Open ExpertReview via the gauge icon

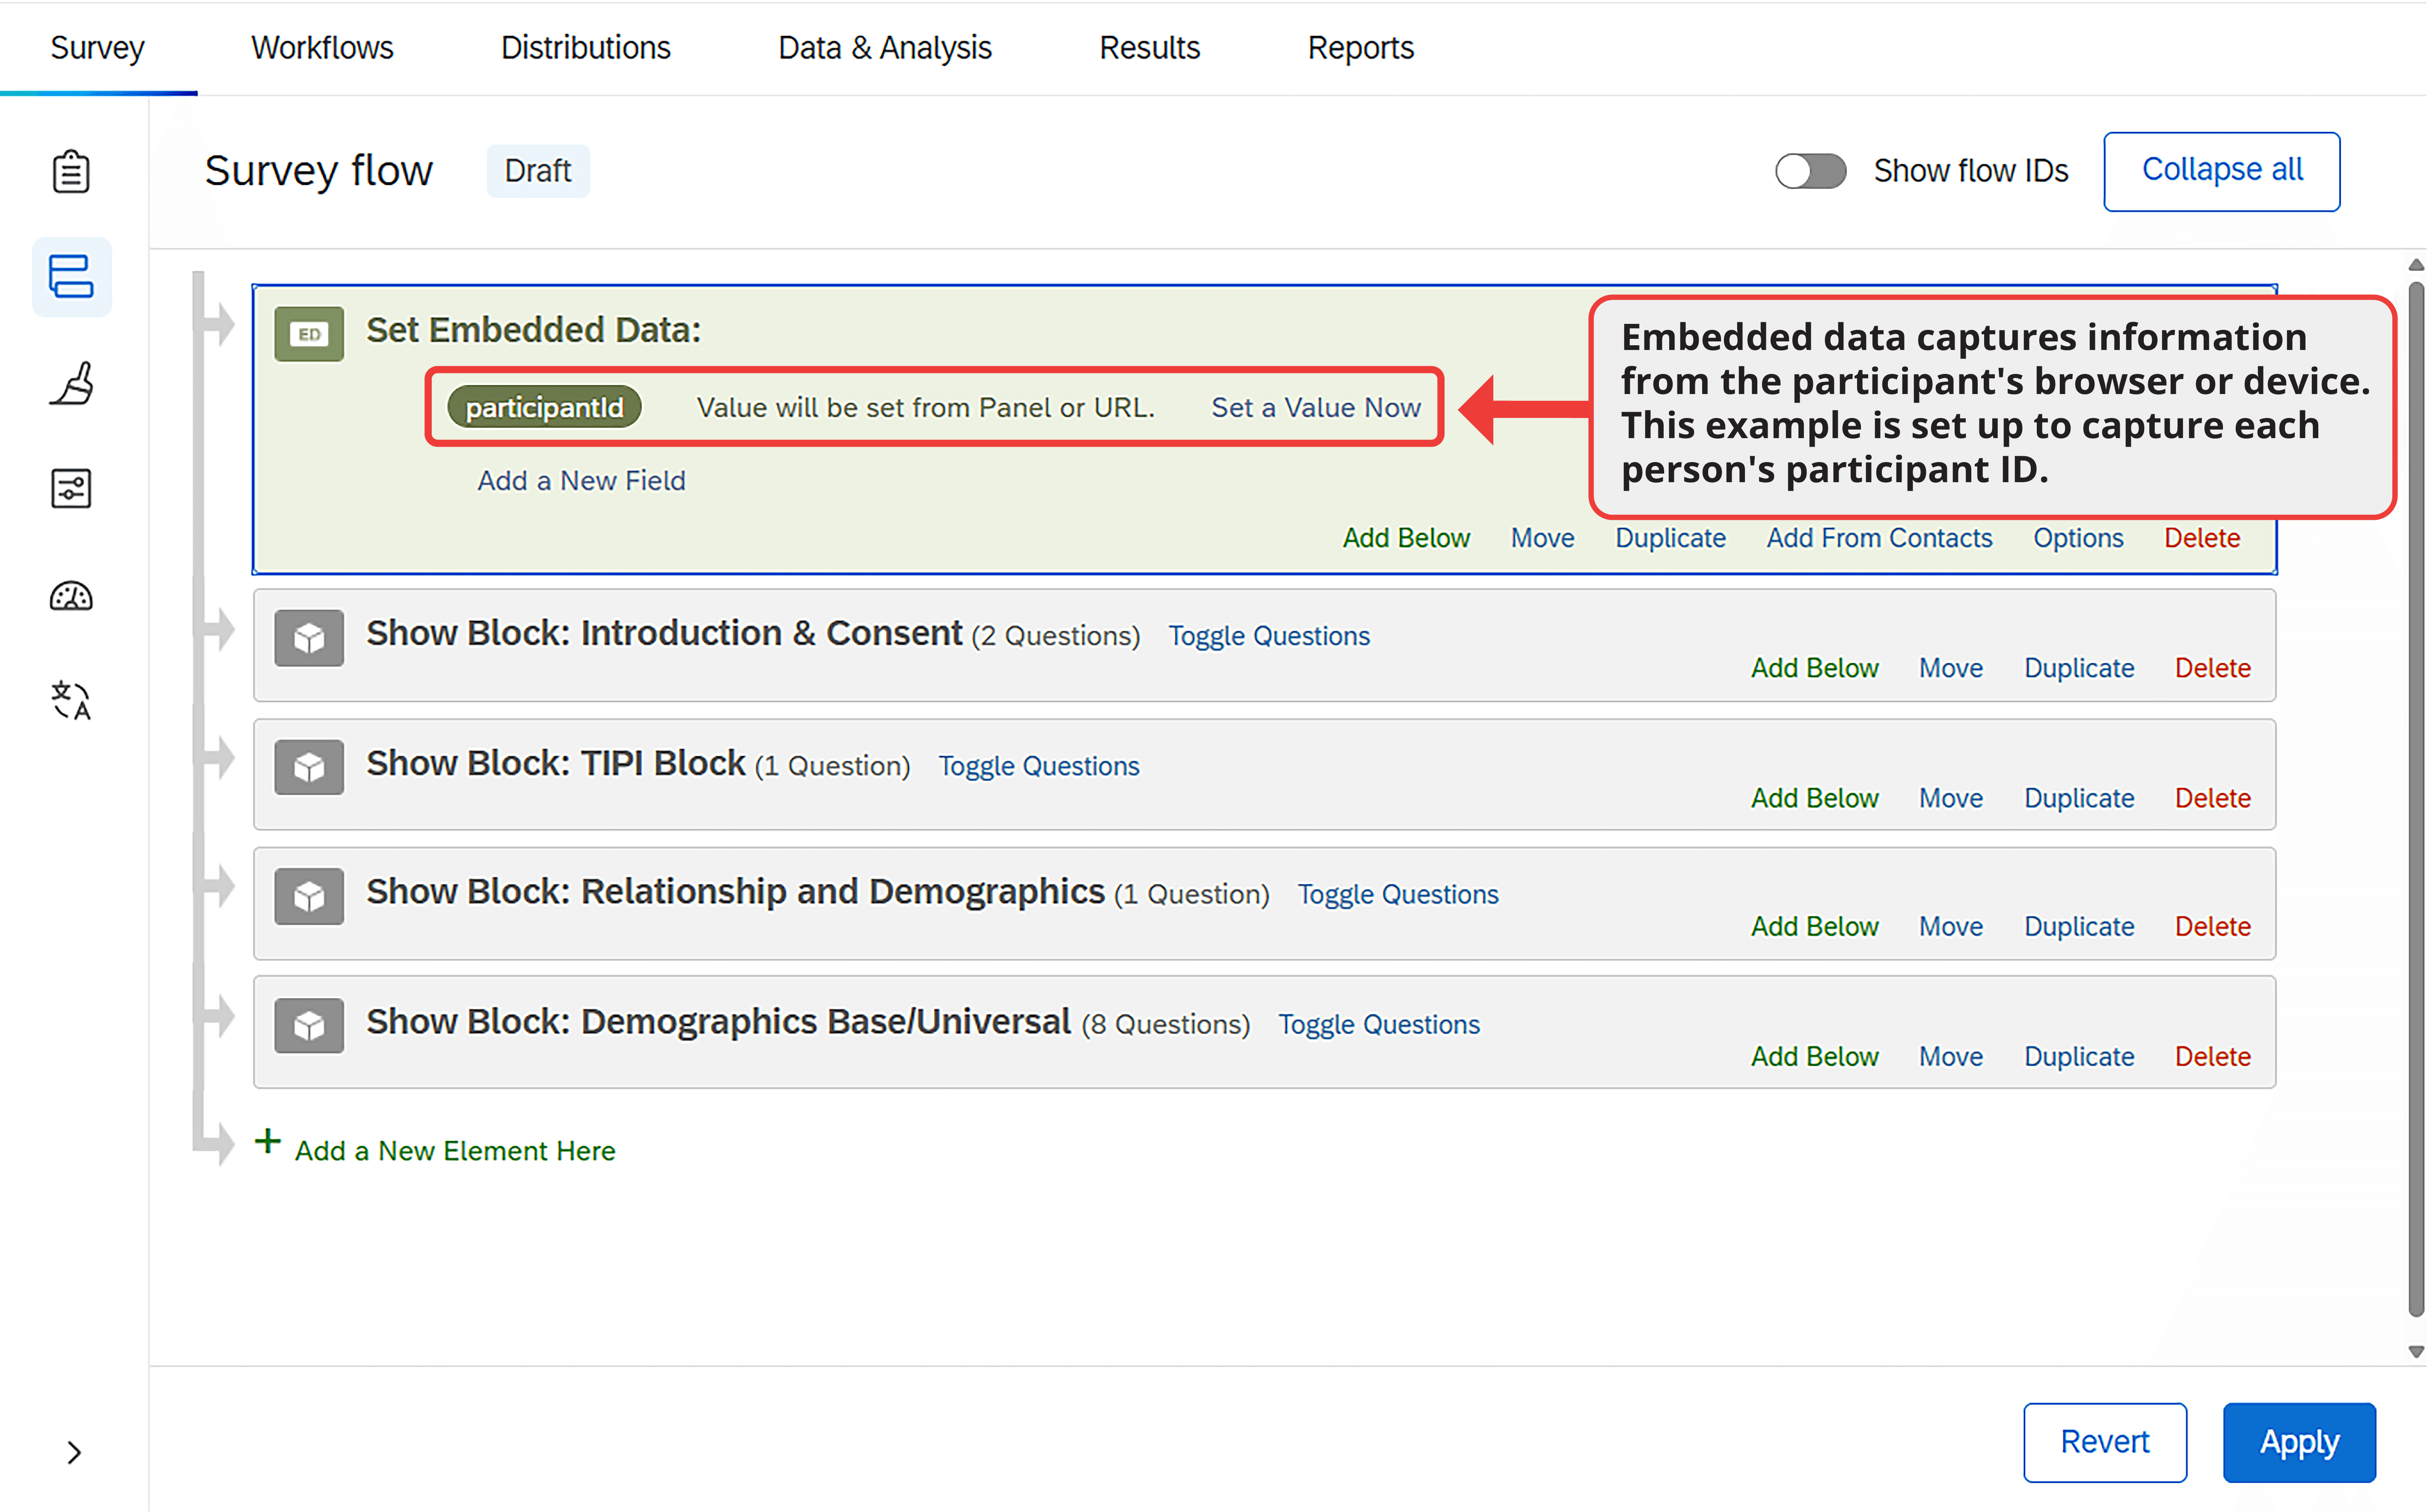(x=71, y=596)
